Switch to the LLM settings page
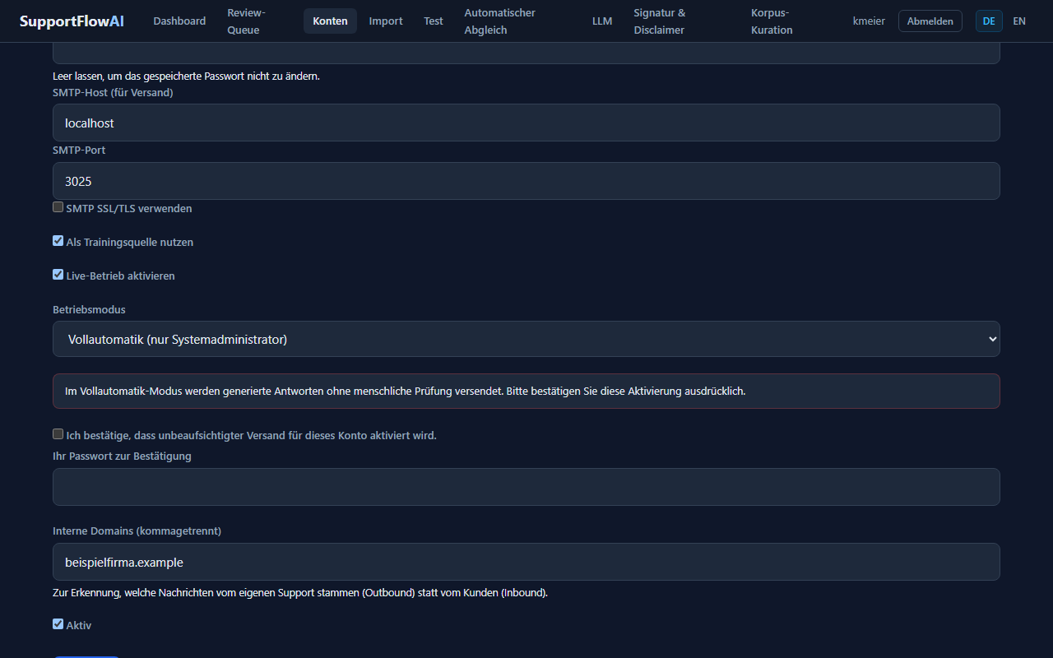 (602, 21)
